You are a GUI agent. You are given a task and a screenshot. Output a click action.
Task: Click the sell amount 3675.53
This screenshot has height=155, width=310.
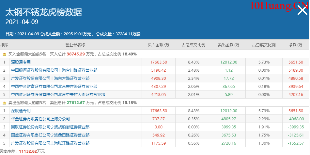(x=229, y=135)
